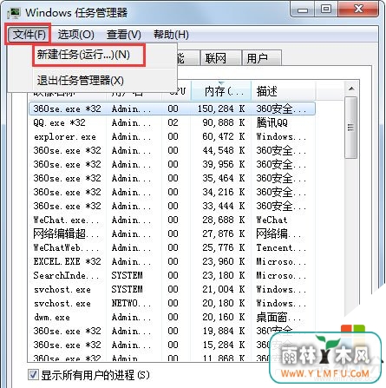The image size is (386, 388).
Task: Select the explorer.exe process row
Action: pos(172,136)
